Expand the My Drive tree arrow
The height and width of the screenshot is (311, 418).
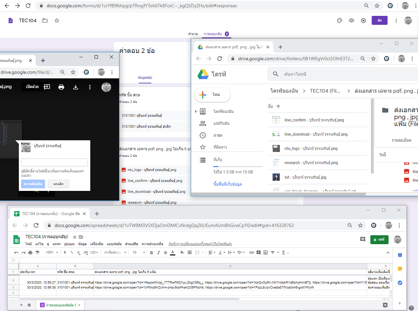click(x=196, y=111)
